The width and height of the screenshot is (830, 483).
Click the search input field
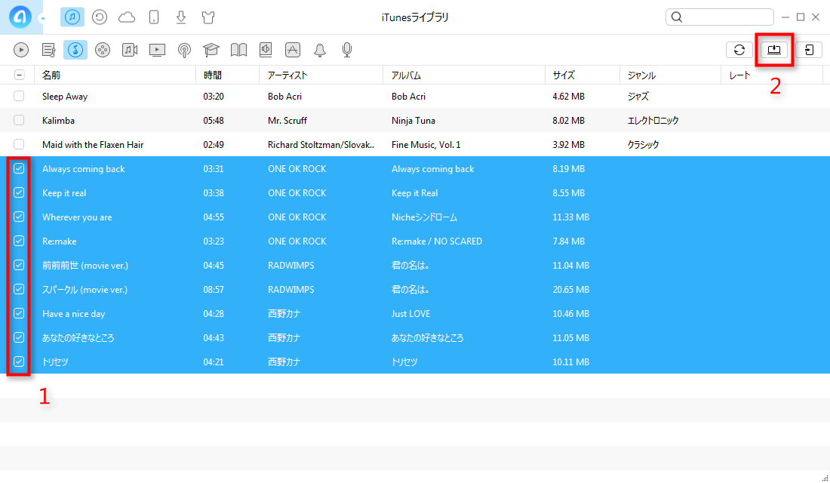tap(719, 17)
